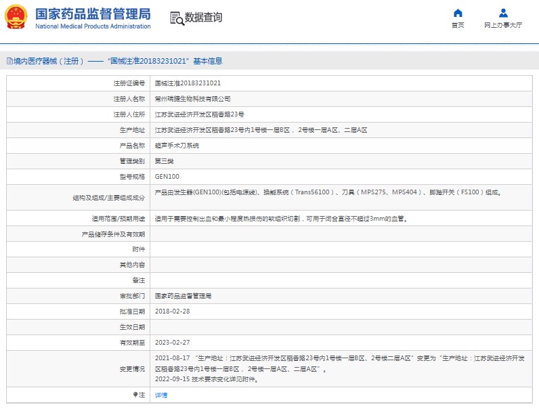Select model GEN100 value
Viewport: 539px width, 409px height.
tap(167, 177)
